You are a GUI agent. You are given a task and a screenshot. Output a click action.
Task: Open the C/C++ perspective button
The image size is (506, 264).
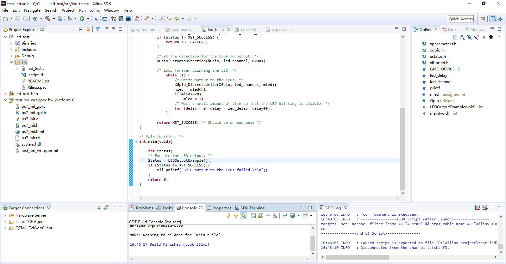493,19
